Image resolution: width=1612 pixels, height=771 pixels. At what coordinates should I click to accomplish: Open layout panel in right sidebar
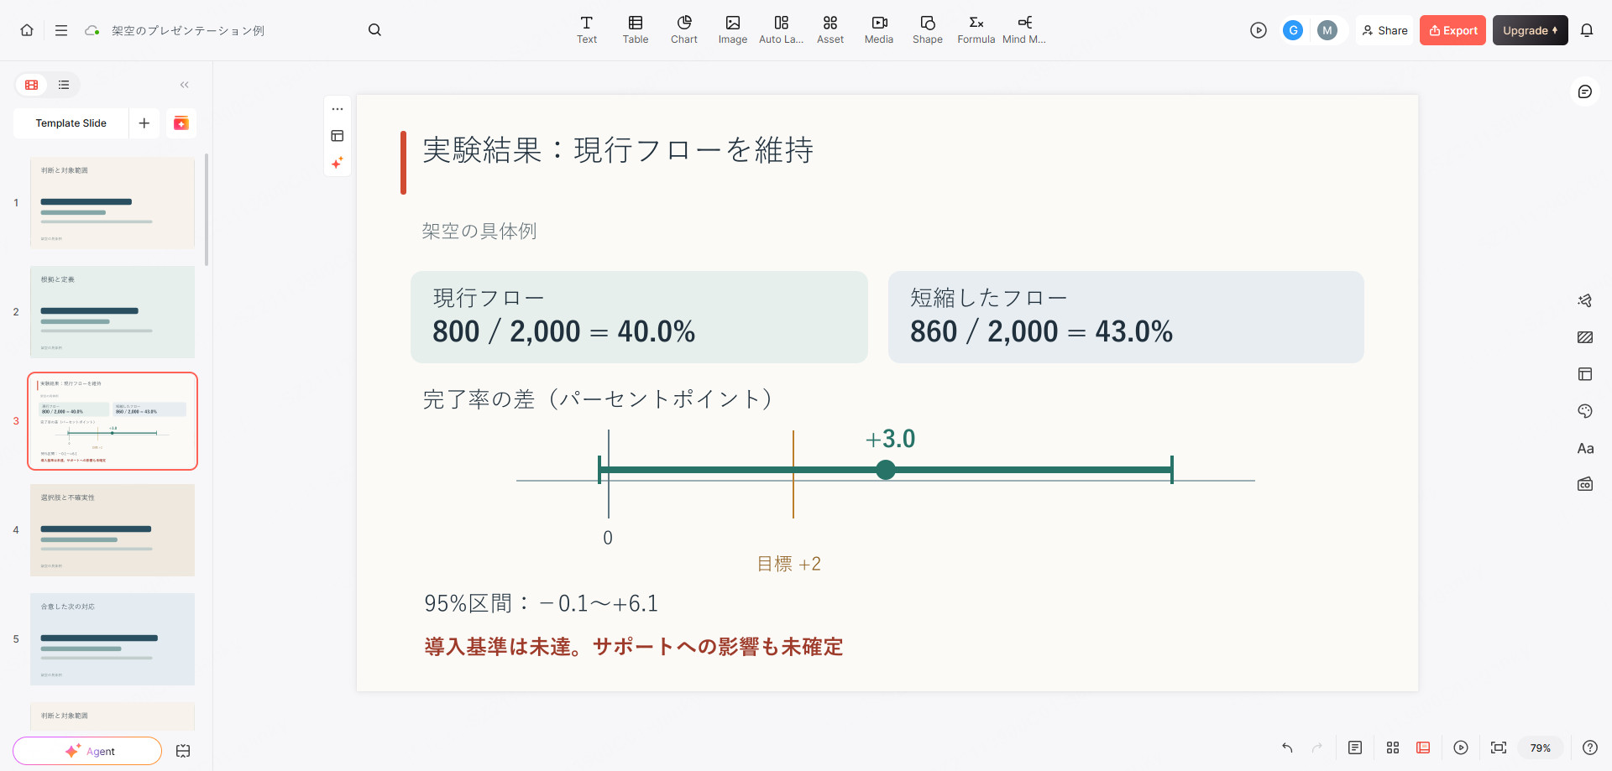coord(1585,374)
